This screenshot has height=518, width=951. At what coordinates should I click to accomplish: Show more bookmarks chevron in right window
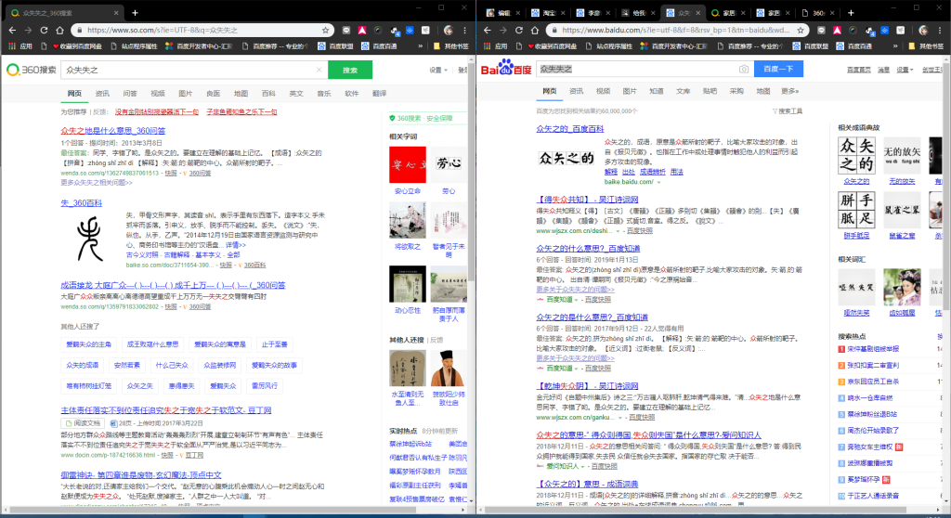[895, 46]
